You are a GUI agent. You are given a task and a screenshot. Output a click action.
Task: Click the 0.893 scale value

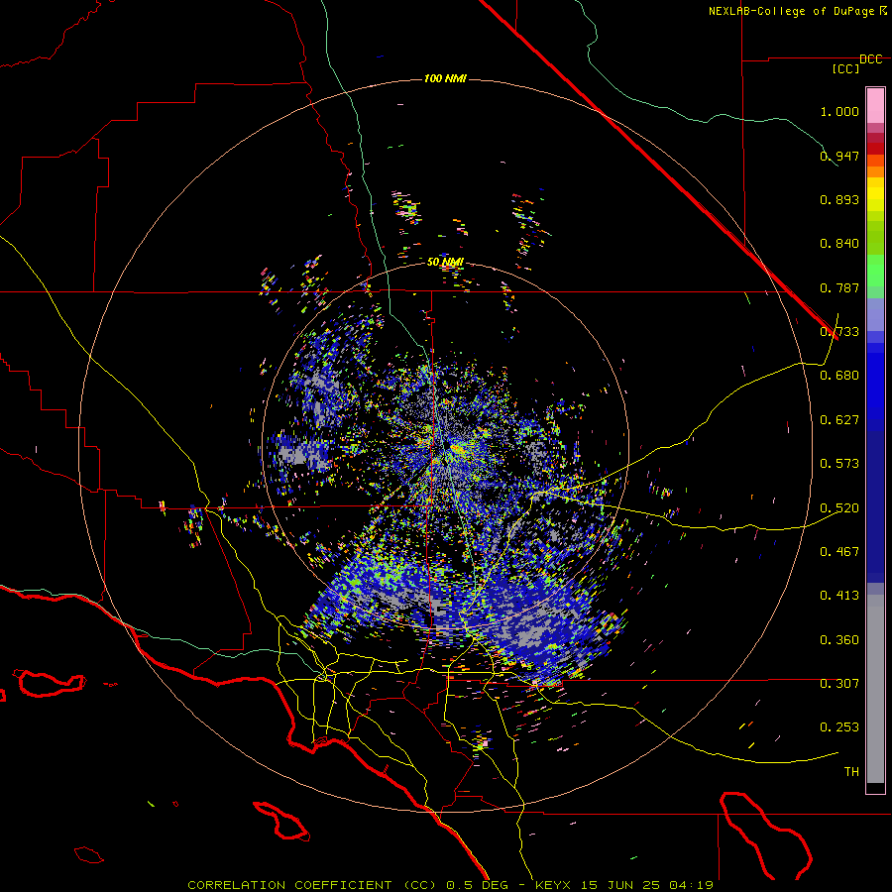point(839,199)
